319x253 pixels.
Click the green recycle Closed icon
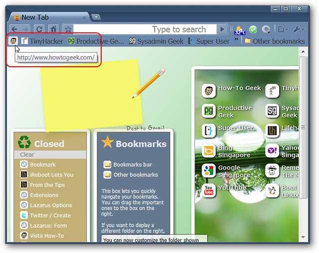point(24,142)
